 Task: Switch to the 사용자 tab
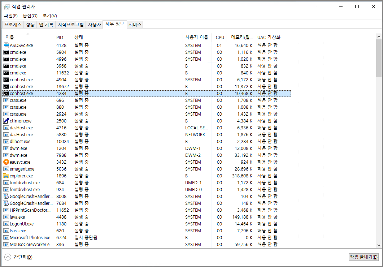coord(94,25)
